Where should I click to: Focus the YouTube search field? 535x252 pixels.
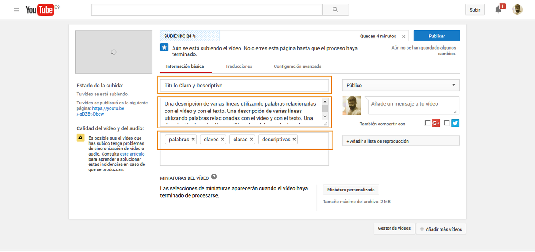[x=207, y=10]
